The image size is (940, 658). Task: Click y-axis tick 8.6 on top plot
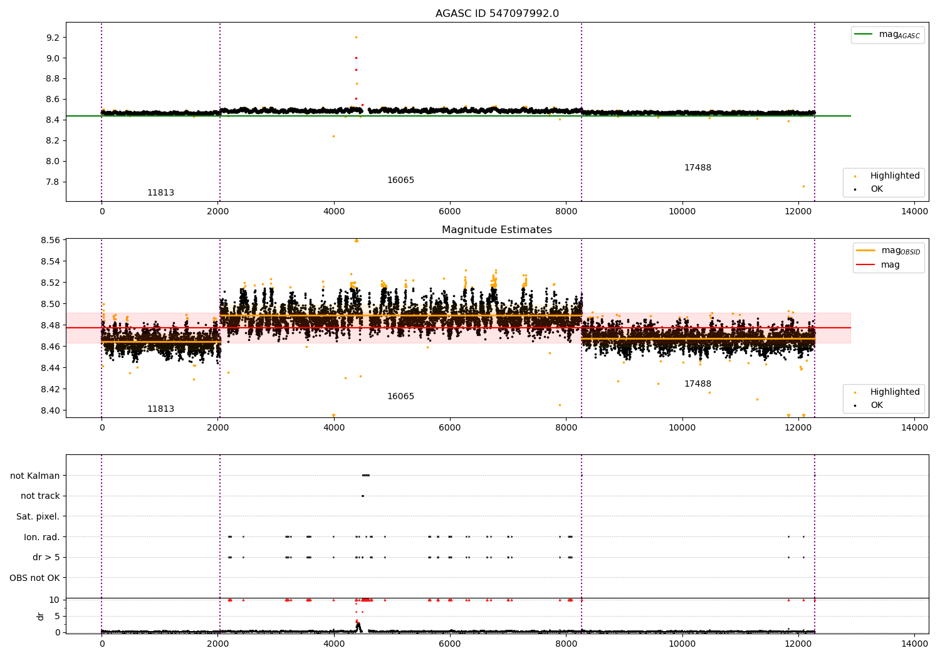coord(53,99)
